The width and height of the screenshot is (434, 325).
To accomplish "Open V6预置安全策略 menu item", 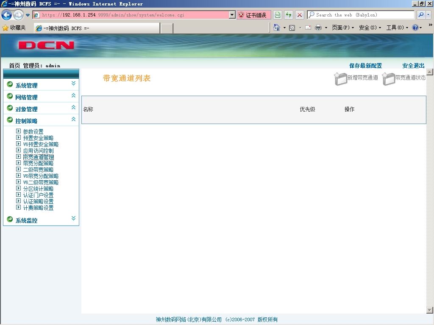I will coord(41,144).
